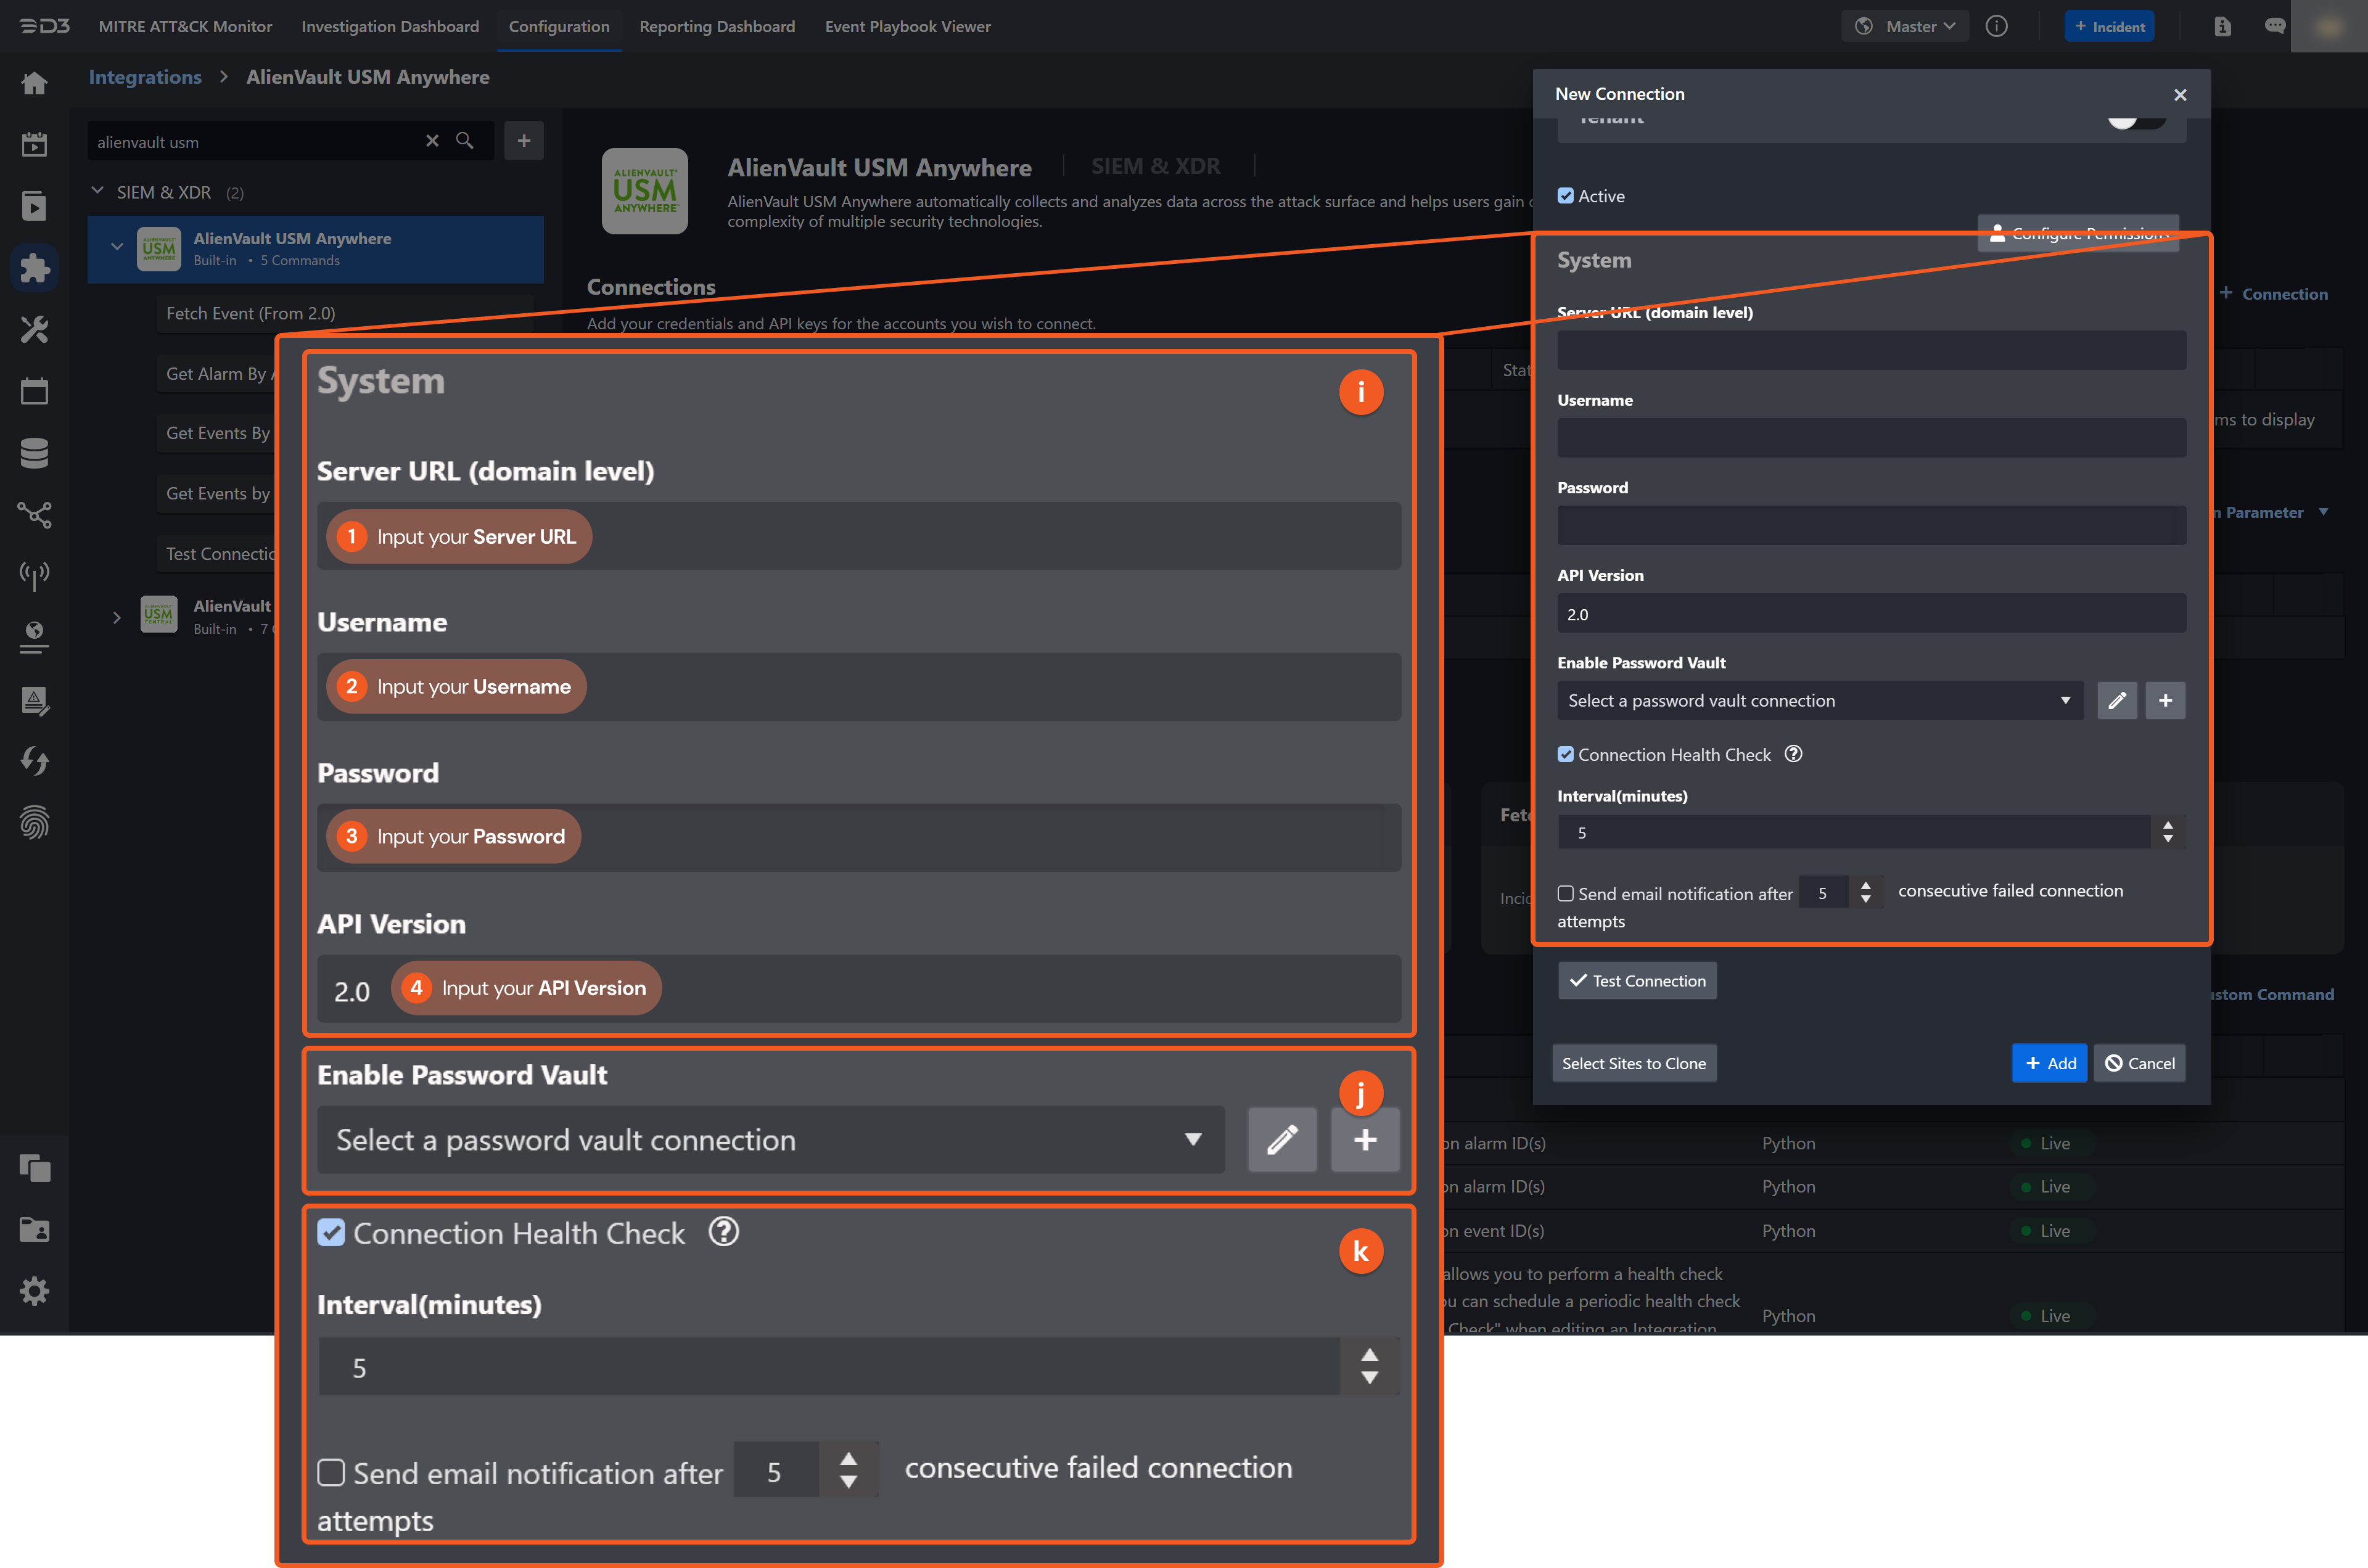Click the search magnifier in integration search
2368x1568 pixels.
(x=465, y=141)
